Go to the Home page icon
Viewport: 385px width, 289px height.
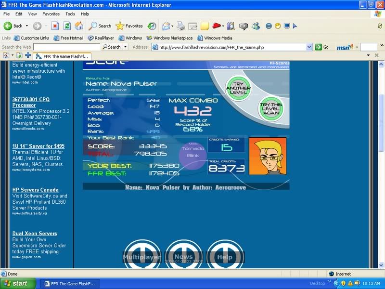point(79,26)
